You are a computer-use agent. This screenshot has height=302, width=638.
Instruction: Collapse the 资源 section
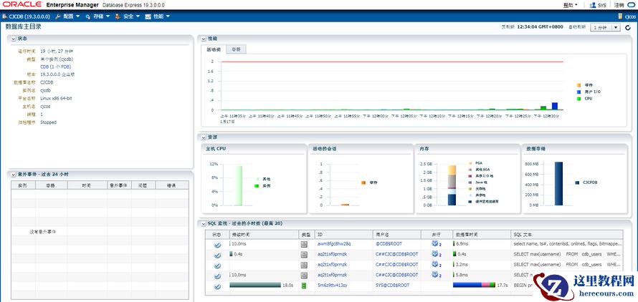tap(204, 137)
